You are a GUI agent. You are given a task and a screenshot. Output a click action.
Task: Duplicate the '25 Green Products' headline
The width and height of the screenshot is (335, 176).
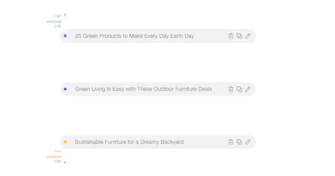pos(239,36)
